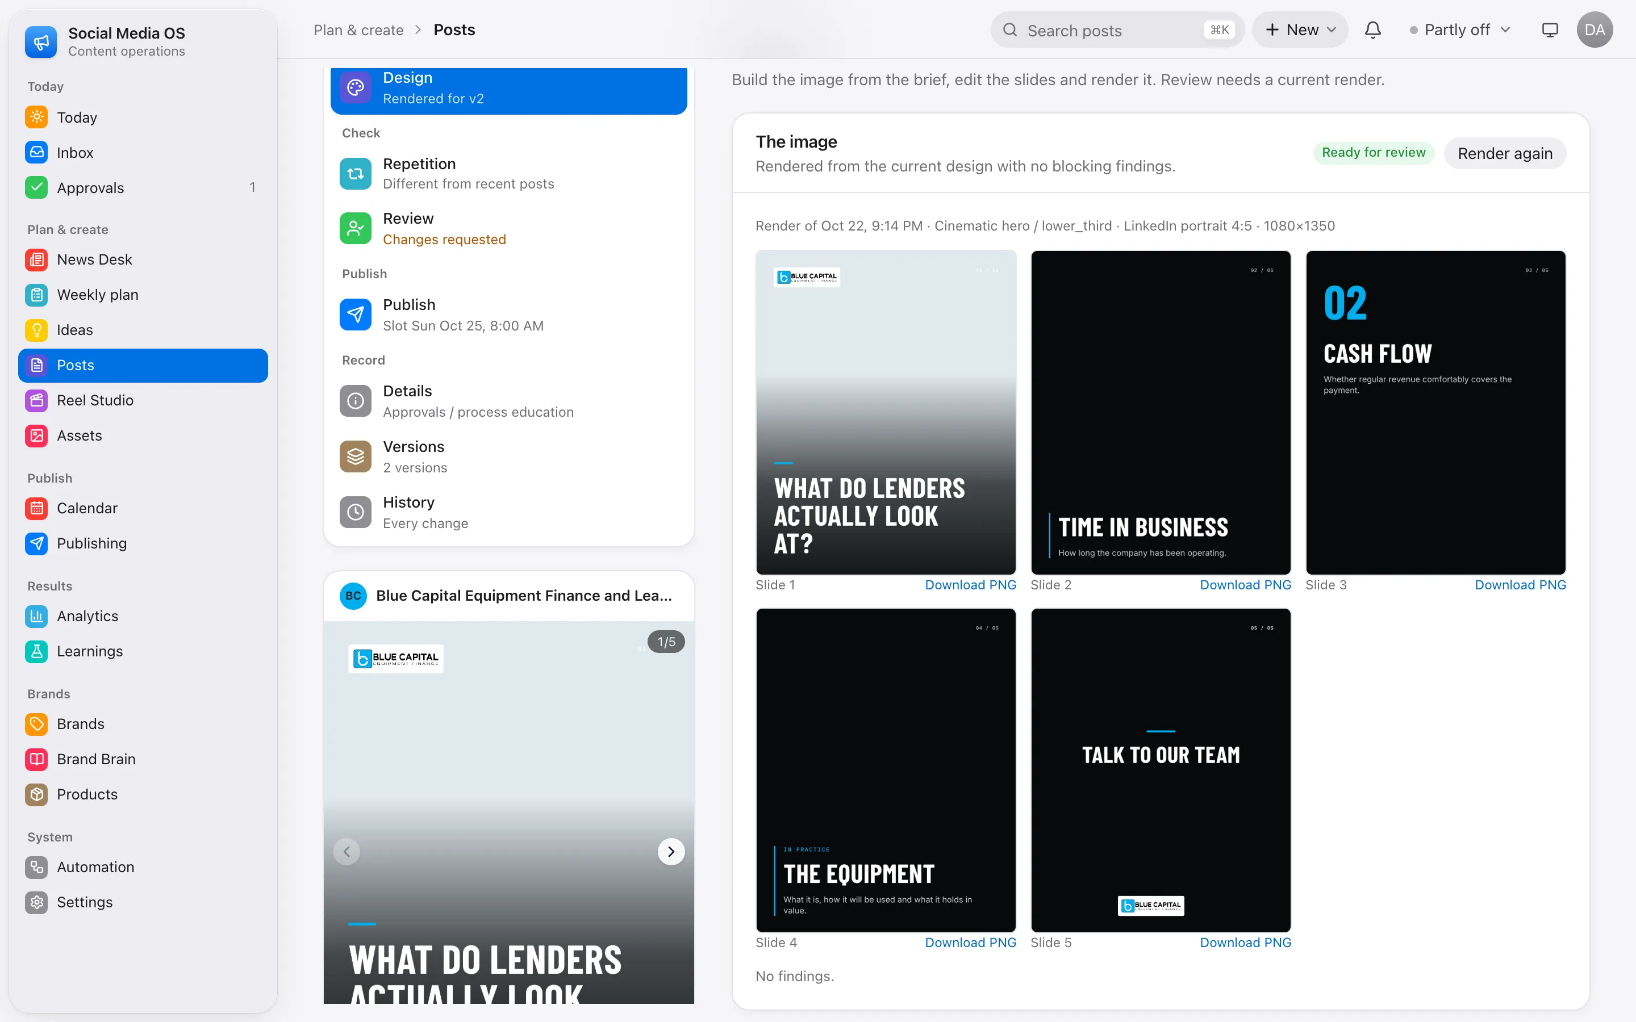Screen dimensions: 1636x1022
Task: Click the Products box icon
Action: pyautogui.click(x=36, y=794)
